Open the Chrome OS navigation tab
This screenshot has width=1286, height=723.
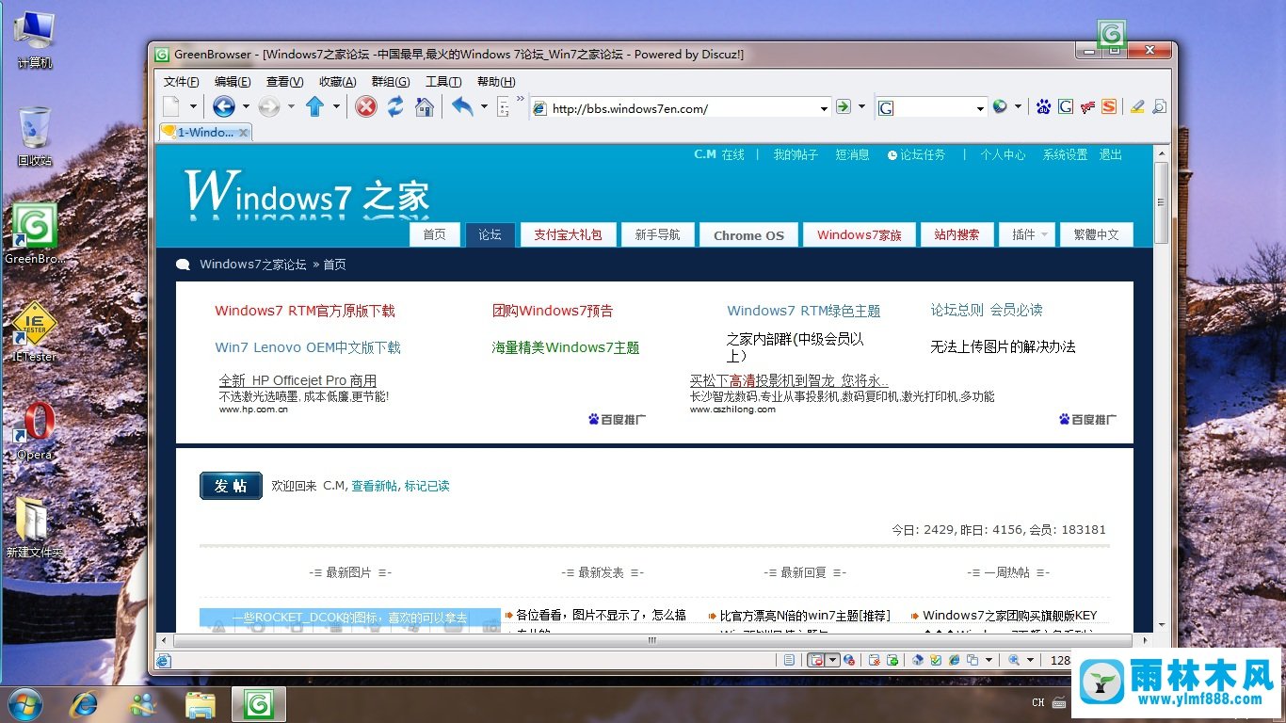pos(748,235)
